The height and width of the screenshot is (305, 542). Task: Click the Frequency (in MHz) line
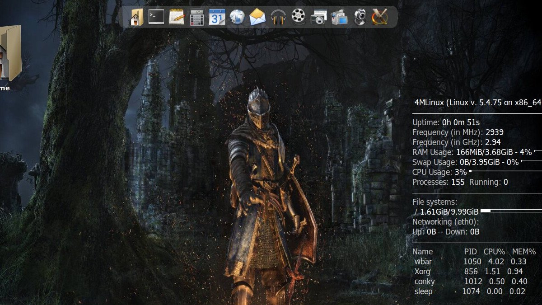point(458,132)
